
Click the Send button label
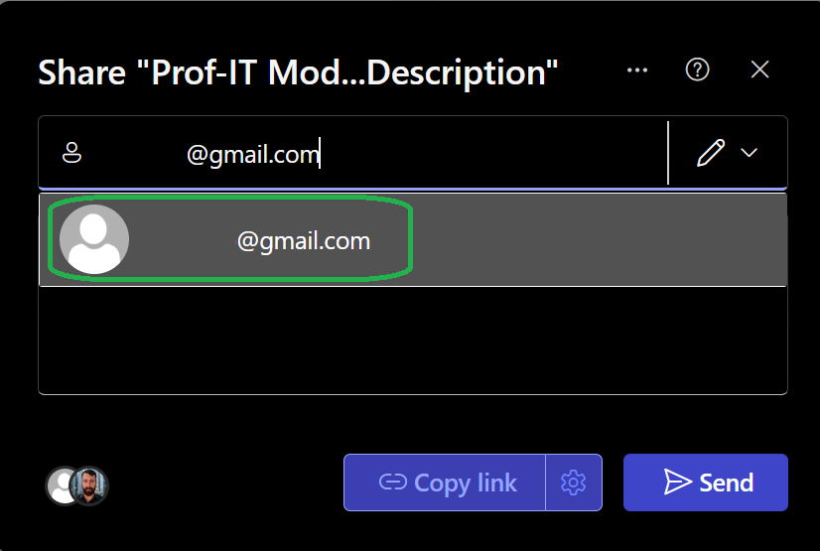pos(726,482)
